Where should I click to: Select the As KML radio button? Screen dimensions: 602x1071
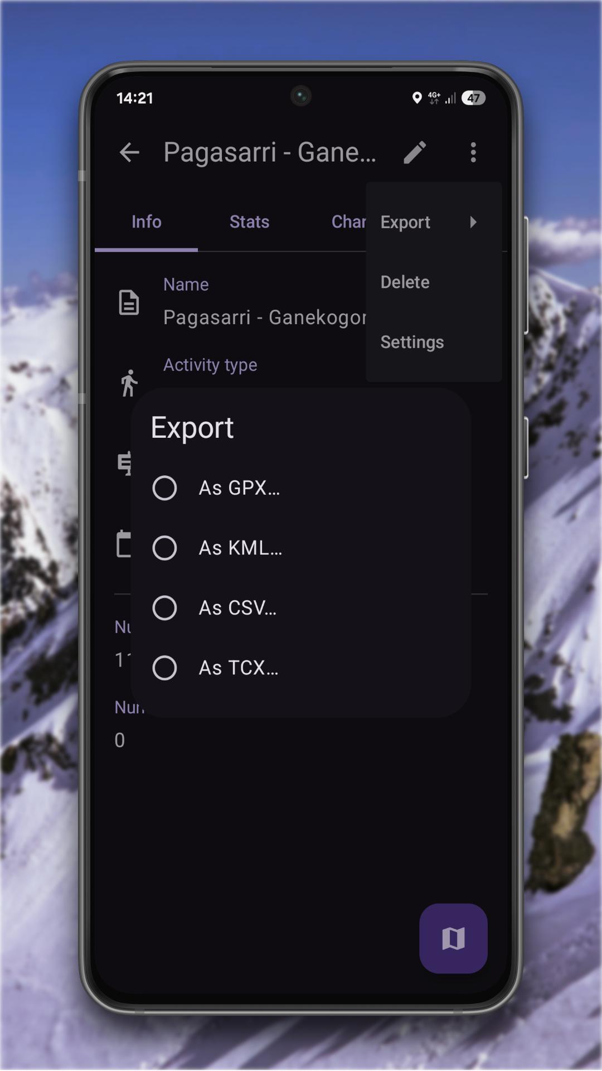pos(164,548)
